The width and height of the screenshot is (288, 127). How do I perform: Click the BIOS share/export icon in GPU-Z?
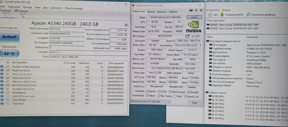pyautogui.click(x=187, y=36)
